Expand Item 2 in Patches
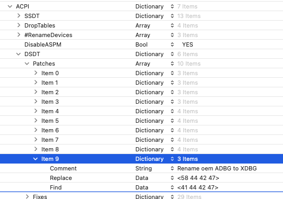Viewport: 283px width, 199px height. tap(36, 92)
